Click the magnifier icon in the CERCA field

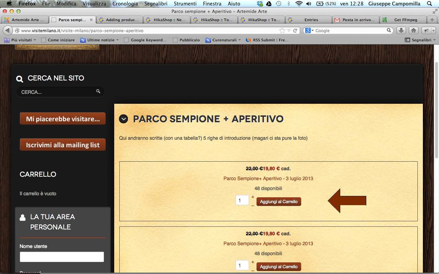click(98, 91)
